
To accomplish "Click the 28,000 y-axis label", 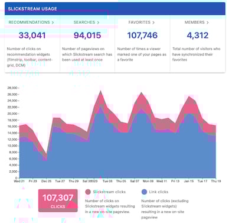I will click(x=12, y=88).
